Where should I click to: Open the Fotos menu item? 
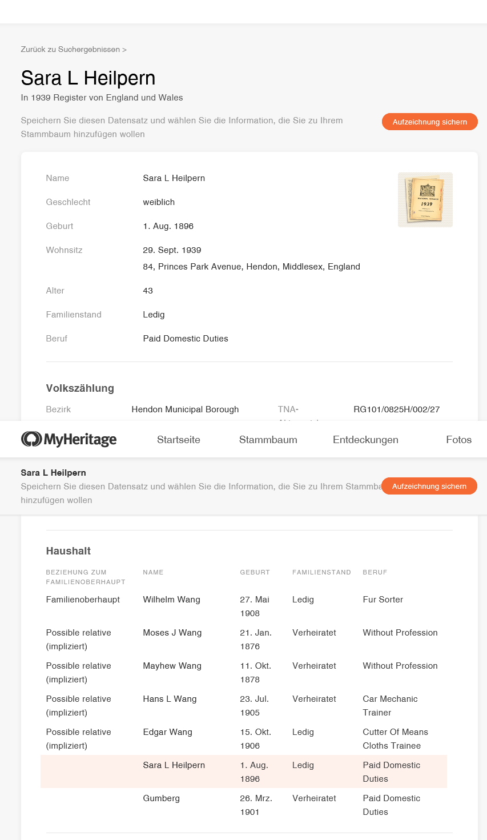(x=458, y=440)
